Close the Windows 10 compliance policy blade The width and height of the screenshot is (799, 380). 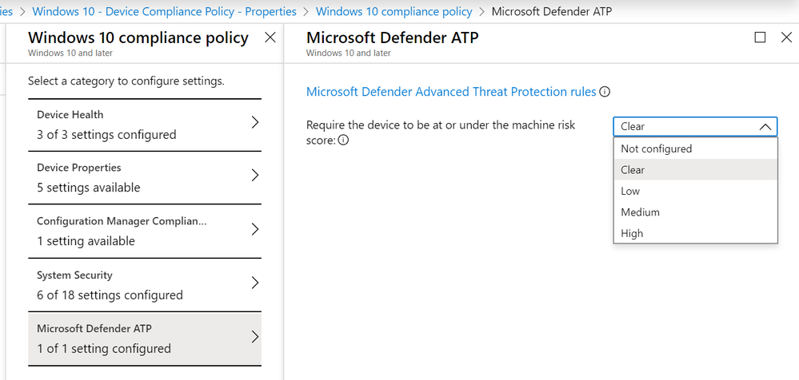270,38
